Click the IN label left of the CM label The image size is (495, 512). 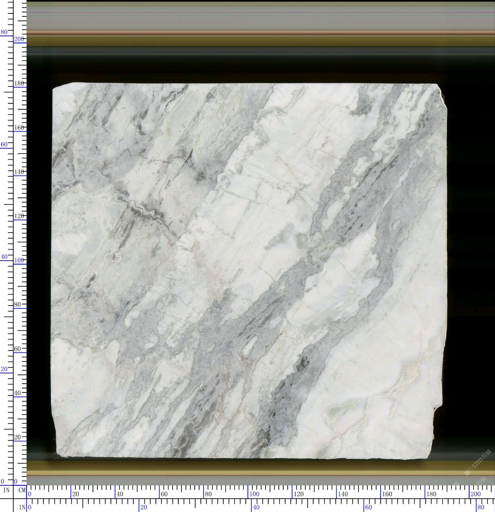click(6, 490)
